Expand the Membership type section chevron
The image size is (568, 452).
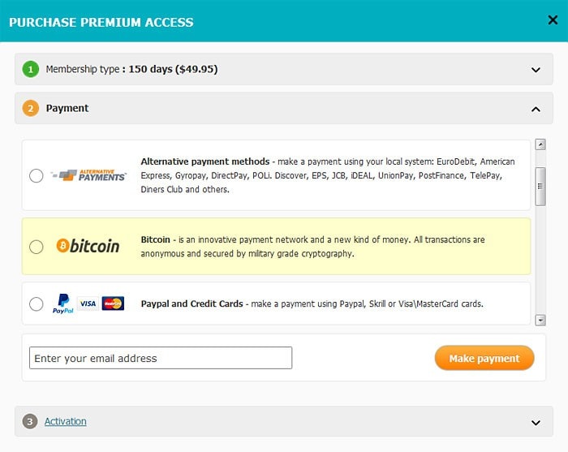(x=536, y=70)
